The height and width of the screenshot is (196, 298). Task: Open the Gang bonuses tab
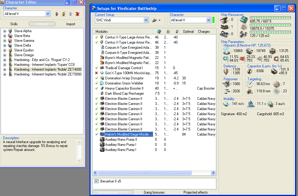[x=154, y=192]
